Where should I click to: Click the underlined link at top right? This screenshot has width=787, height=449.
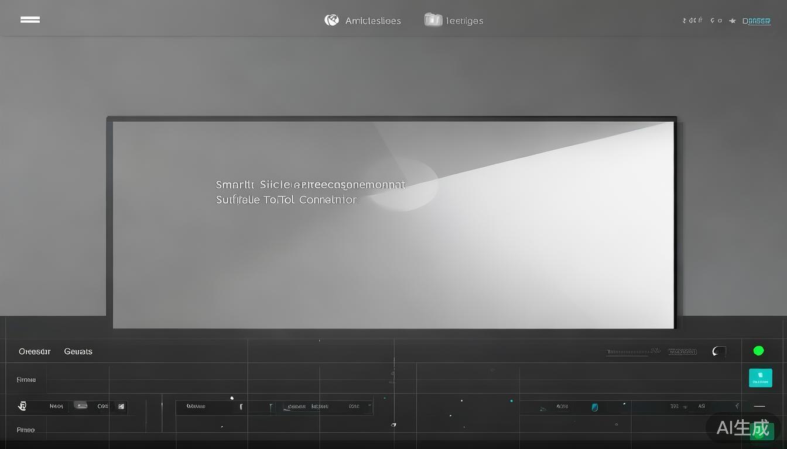pos(756,21)
